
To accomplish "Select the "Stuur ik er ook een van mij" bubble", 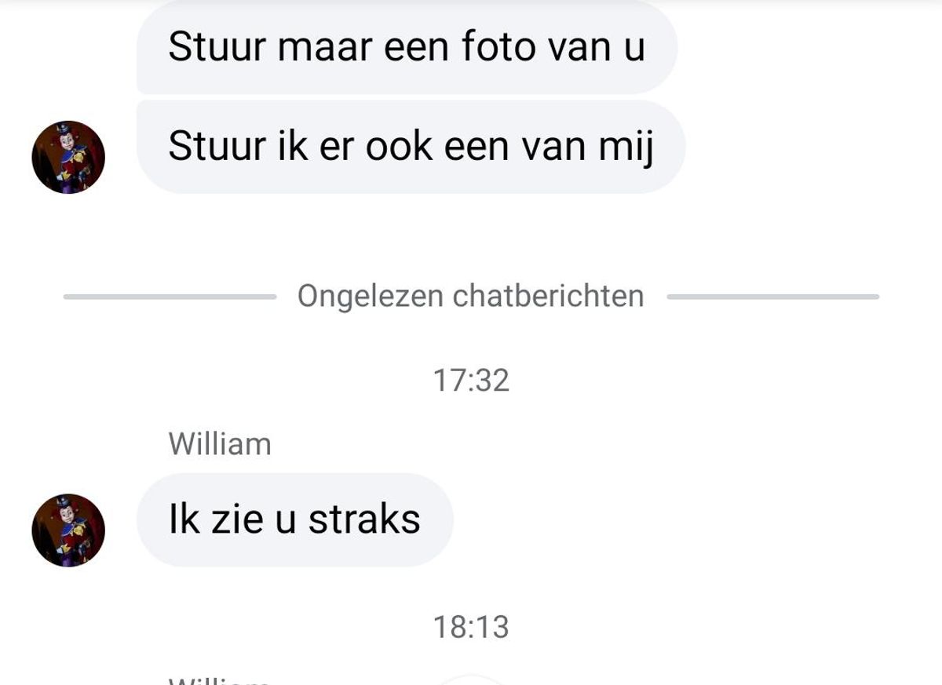I will pyautogui.click(x=411, y=147).
